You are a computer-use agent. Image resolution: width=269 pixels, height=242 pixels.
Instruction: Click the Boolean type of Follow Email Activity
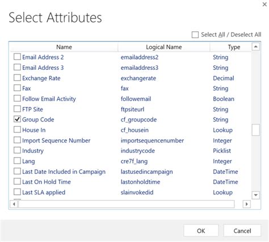click(x=224, y=99)
